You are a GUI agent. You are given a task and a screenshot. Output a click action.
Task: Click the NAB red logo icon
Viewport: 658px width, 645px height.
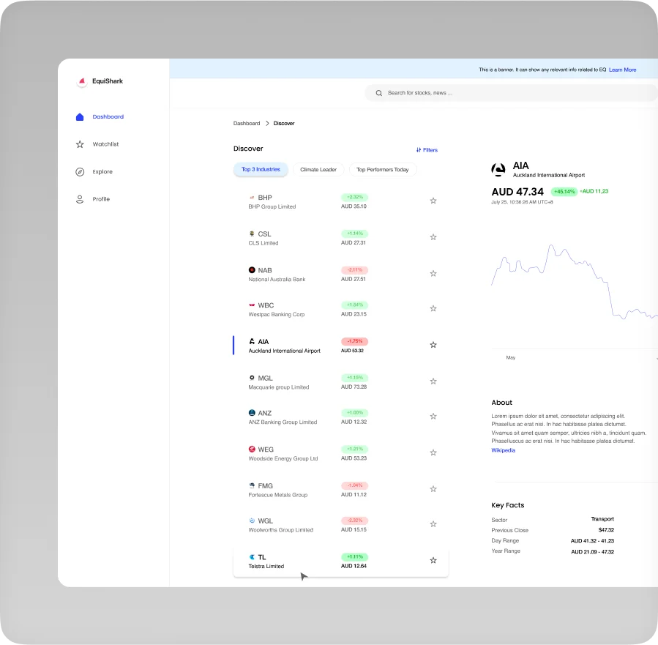252,270
